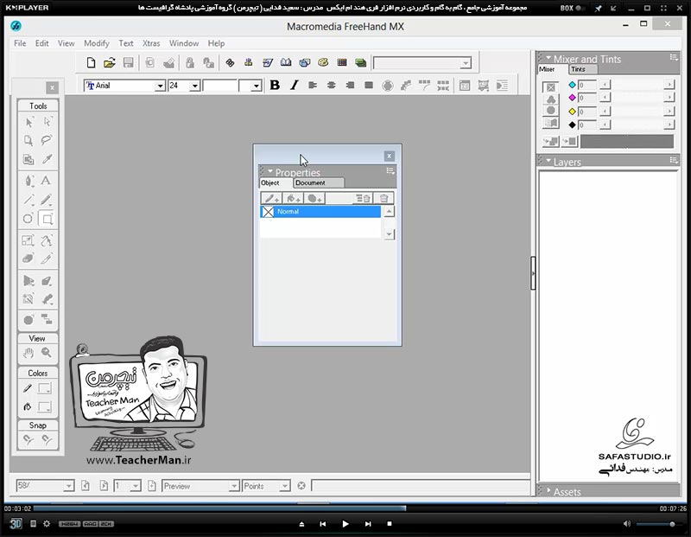This screenshot has height=537, width=691.
Task: Open the Arial font dropdown
Action: pos(160,86)
